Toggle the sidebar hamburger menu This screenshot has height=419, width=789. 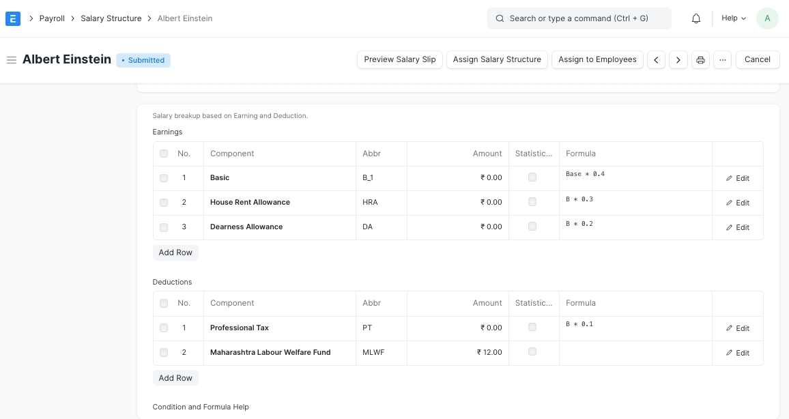click(x=11, y=60)
